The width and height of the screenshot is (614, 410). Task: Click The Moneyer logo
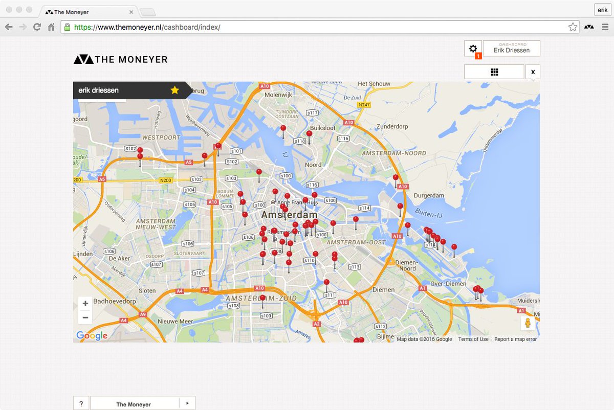click(x=121, y=59)
